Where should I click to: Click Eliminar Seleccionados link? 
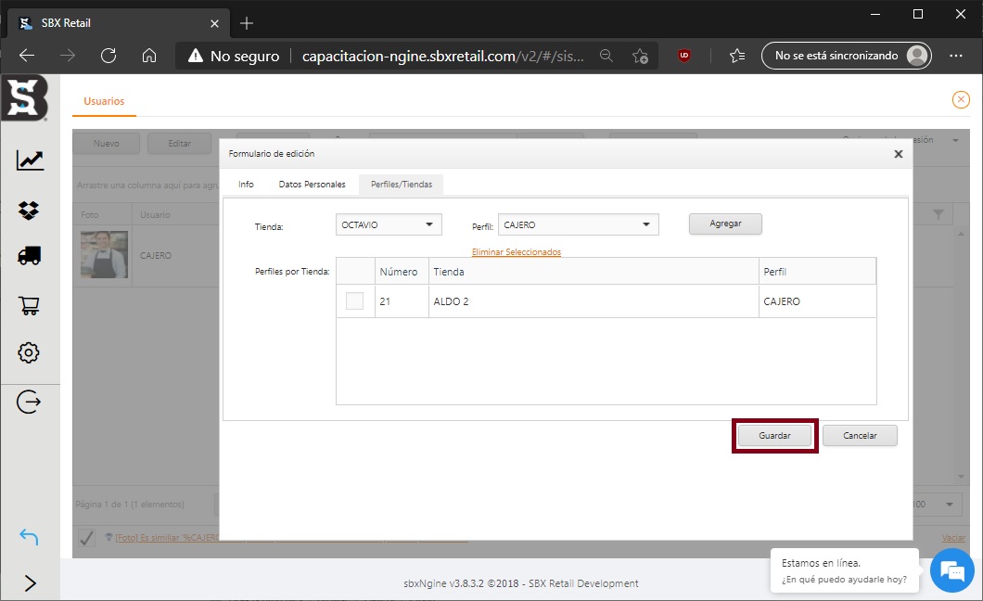[516, 252]
